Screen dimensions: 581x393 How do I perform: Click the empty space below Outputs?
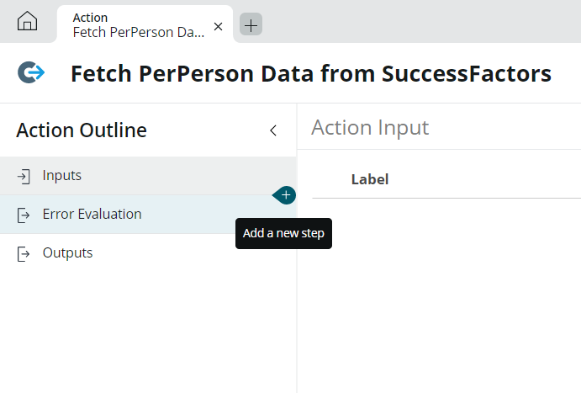click(148, 332)
